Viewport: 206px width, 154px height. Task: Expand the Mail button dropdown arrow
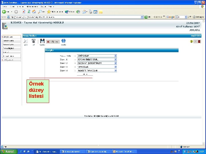point(87,12)
